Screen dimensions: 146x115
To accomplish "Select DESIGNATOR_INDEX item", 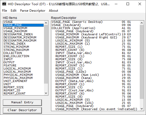I will coord(23,34).
